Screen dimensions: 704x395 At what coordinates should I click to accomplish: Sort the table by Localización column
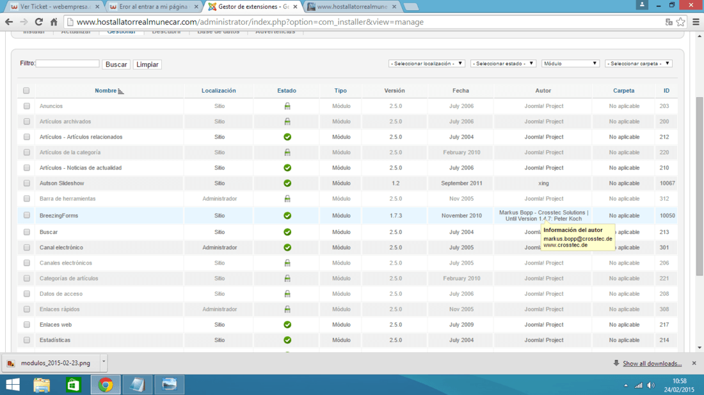point(219,91)
